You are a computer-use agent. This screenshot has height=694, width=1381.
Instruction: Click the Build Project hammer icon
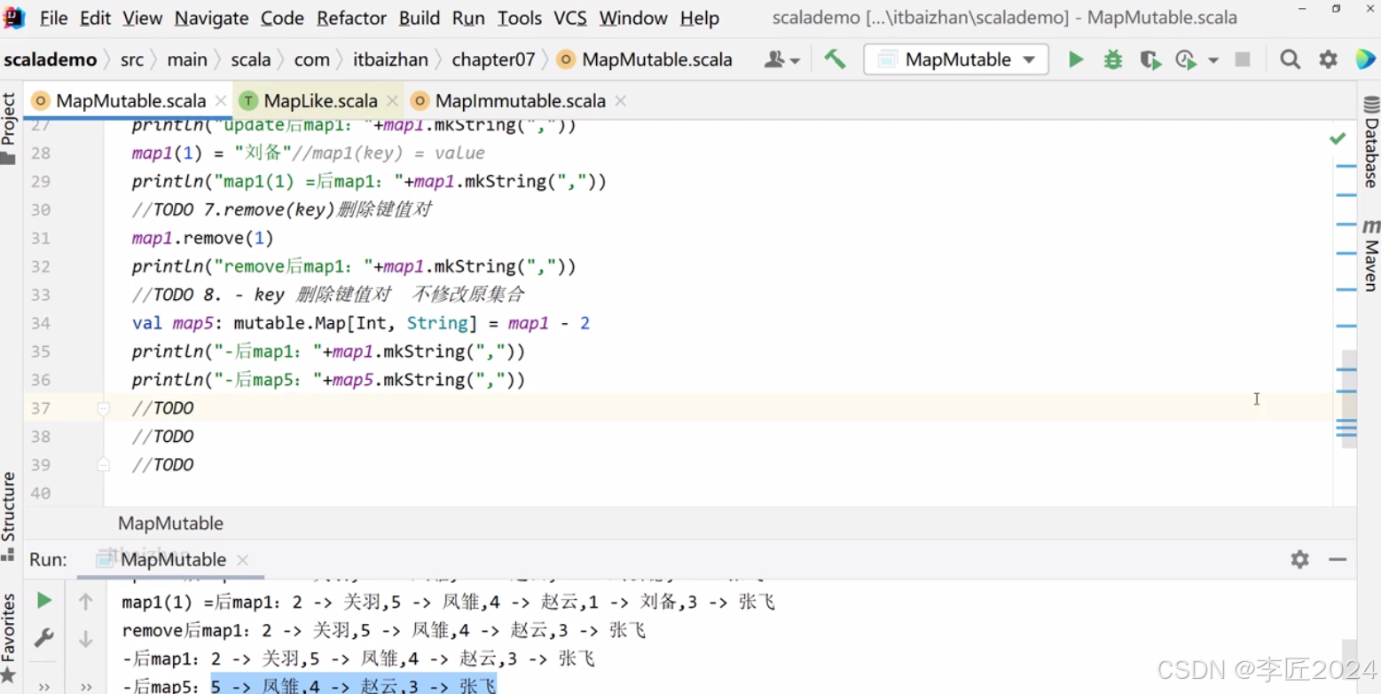(x=835, y=59)
